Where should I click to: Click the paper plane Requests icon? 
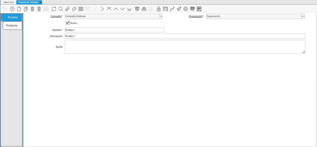click(179, 9)
